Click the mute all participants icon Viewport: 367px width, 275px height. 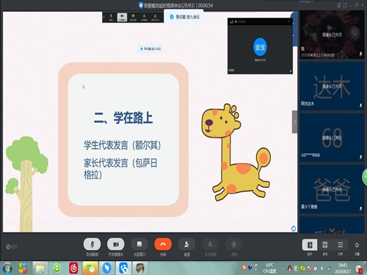[x=210, y=244]
